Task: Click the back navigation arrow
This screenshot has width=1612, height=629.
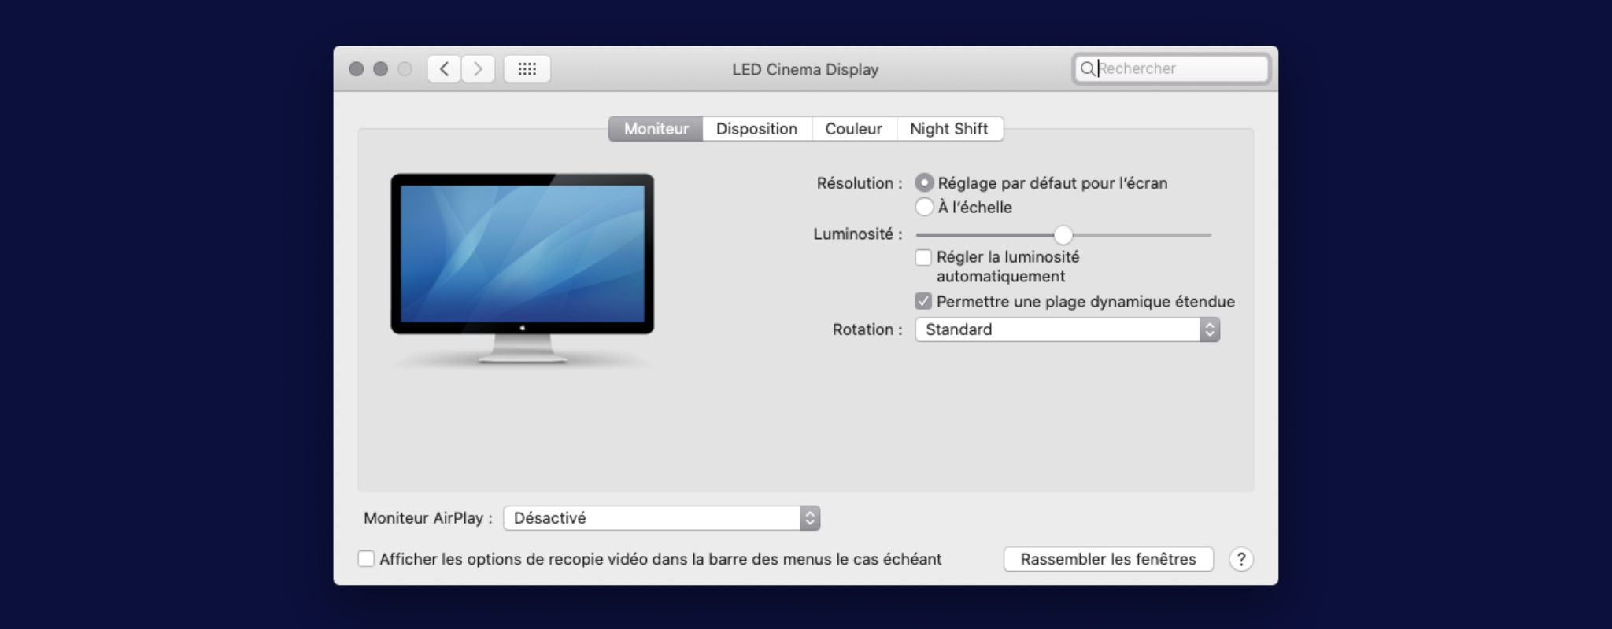Action: 445,69
